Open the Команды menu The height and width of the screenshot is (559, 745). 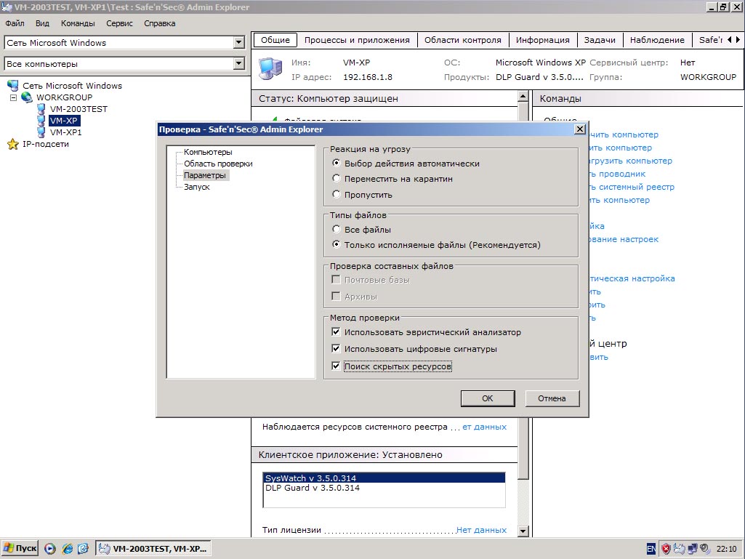click(x=78, y=23)
